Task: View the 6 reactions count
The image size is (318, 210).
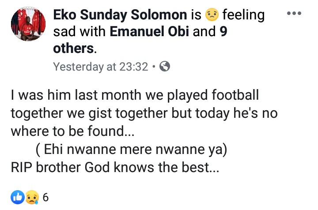Action: click(45, 198)
